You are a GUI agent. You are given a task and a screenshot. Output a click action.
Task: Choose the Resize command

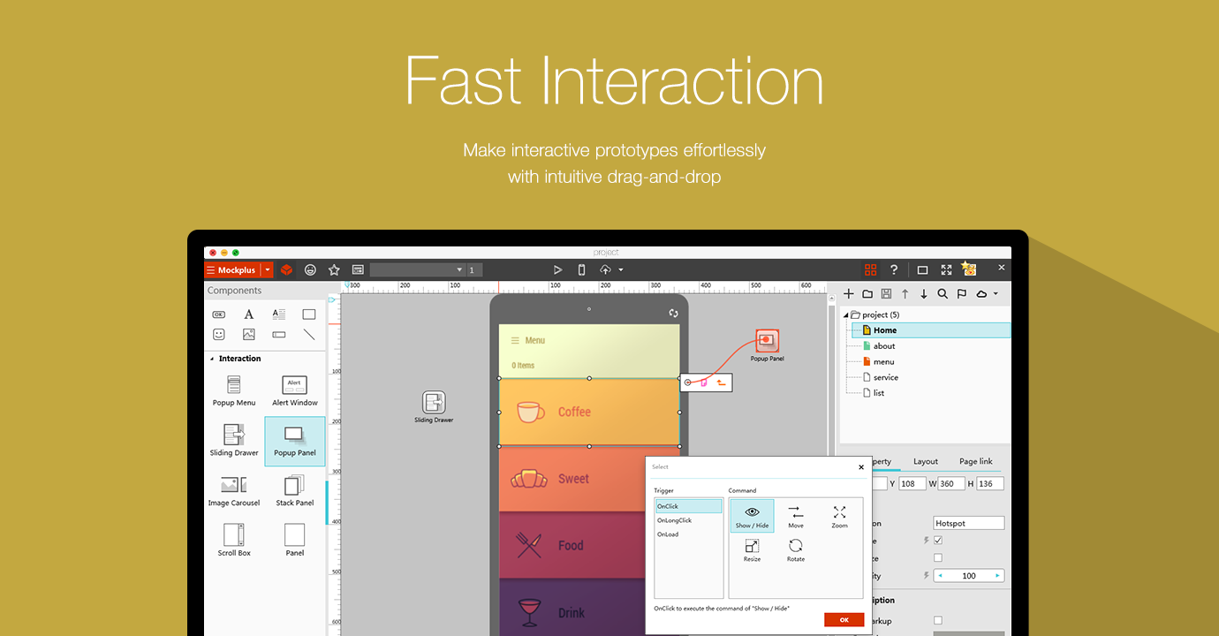(x=752, y=550)
